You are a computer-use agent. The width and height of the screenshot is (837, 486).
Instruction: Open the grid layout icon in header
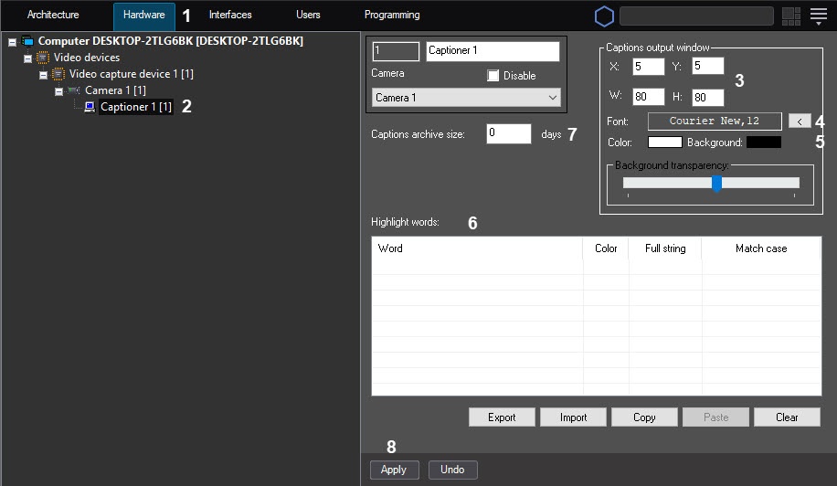(791, 16)
